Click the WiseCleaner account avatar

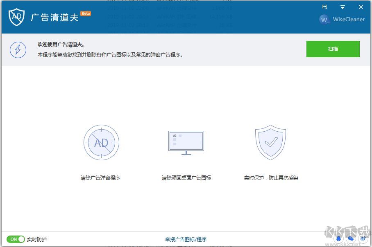tap(324, 19)
